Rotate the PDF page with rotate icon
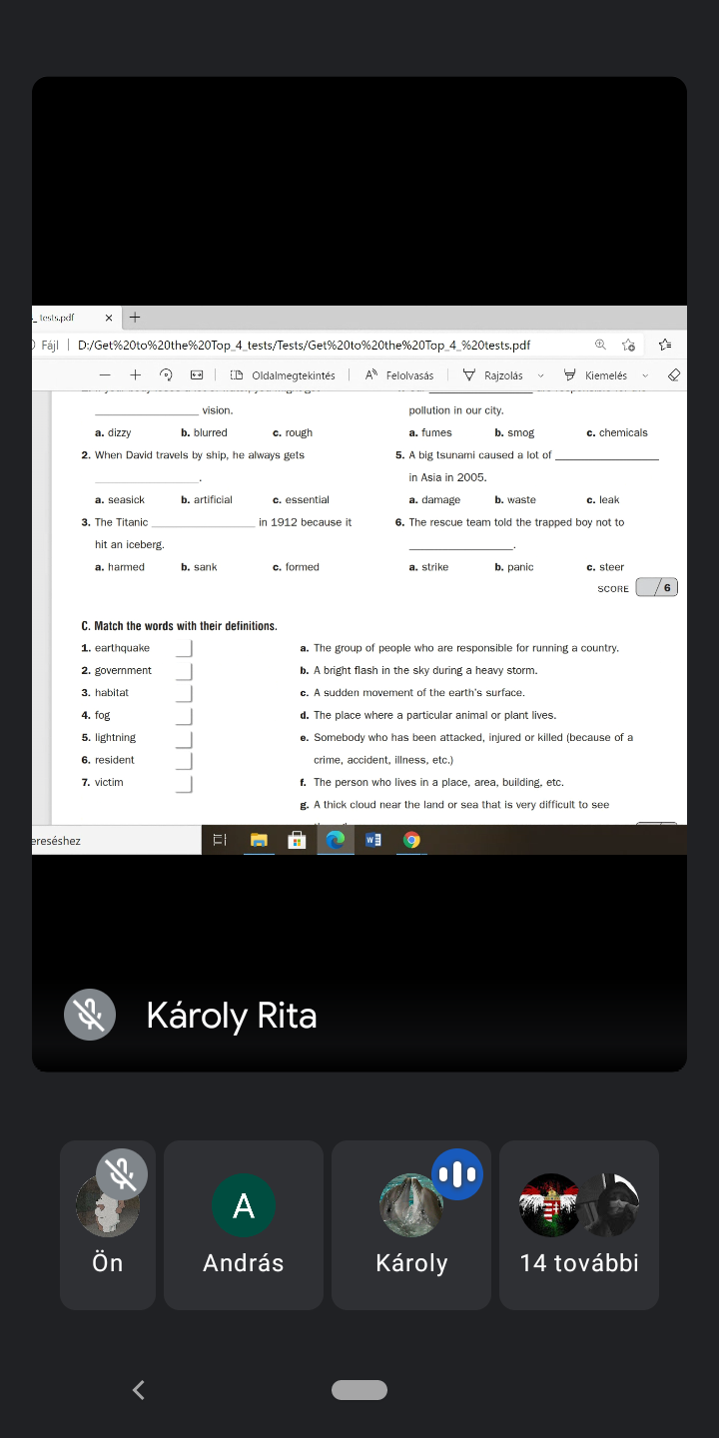The width and height of the screenshot is (719, 1438). [166, 375]
